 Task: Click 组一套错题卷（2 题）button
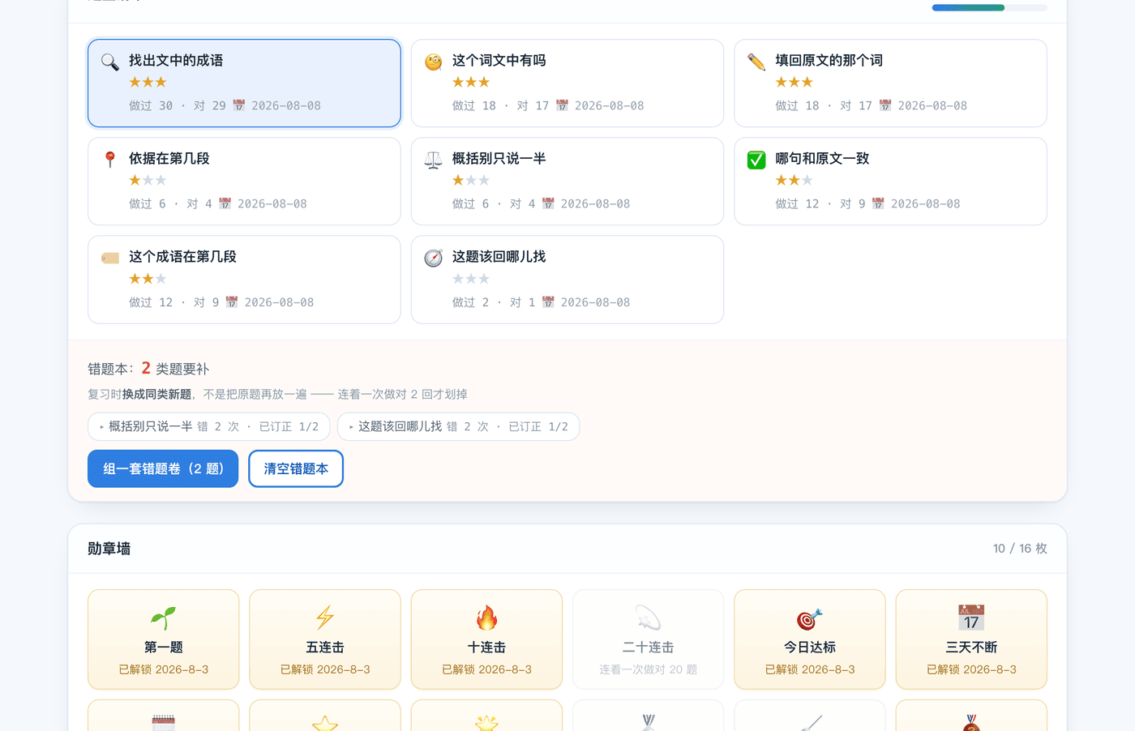tap(163, 468)
